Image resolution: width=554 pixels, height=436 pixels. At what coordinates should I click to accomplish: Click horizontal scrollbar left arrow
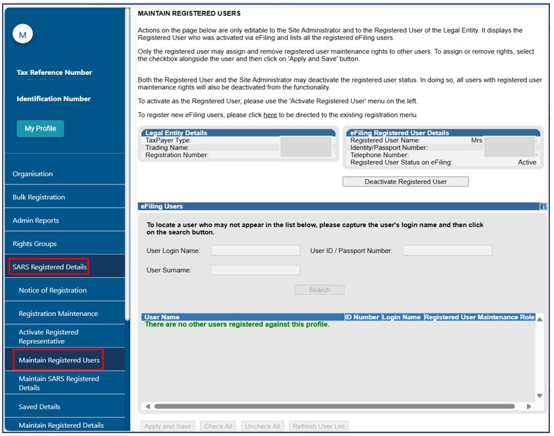(x=147, y=406)
